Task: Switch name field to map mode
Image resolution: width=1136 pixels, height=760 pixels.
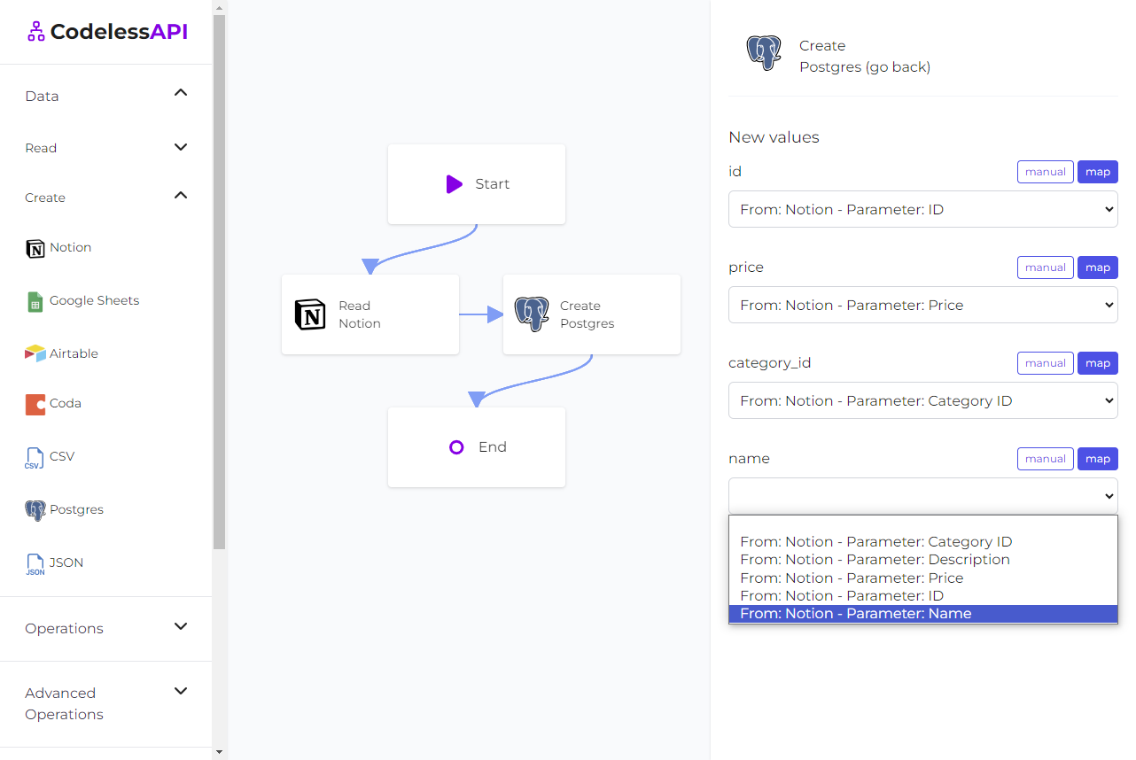Action: point(1098,459)
